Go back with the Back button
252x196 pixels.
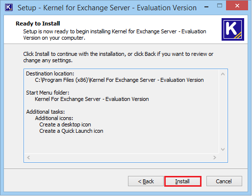(x=146, y=181)
